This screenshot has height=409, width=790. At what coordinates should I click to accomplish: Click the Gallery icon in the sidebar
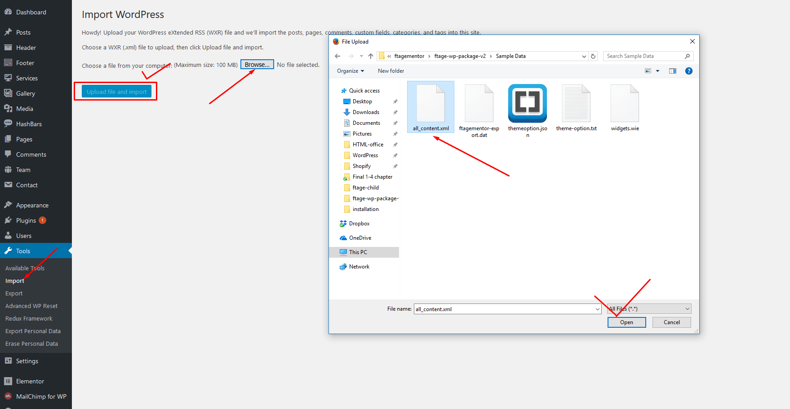tap(8, 93)
